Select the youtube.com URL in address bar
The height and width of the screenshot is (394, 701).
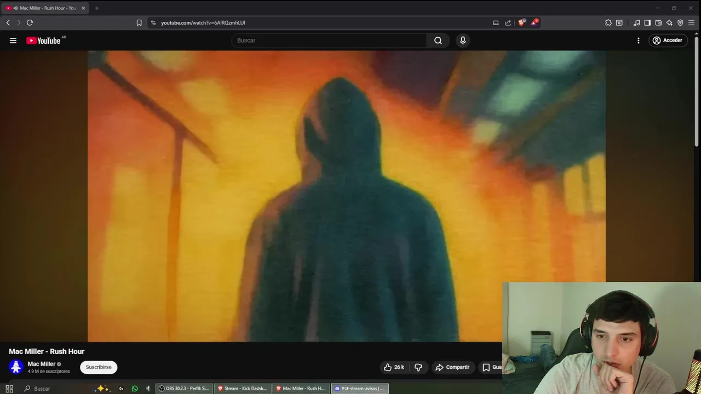point(203,22)
